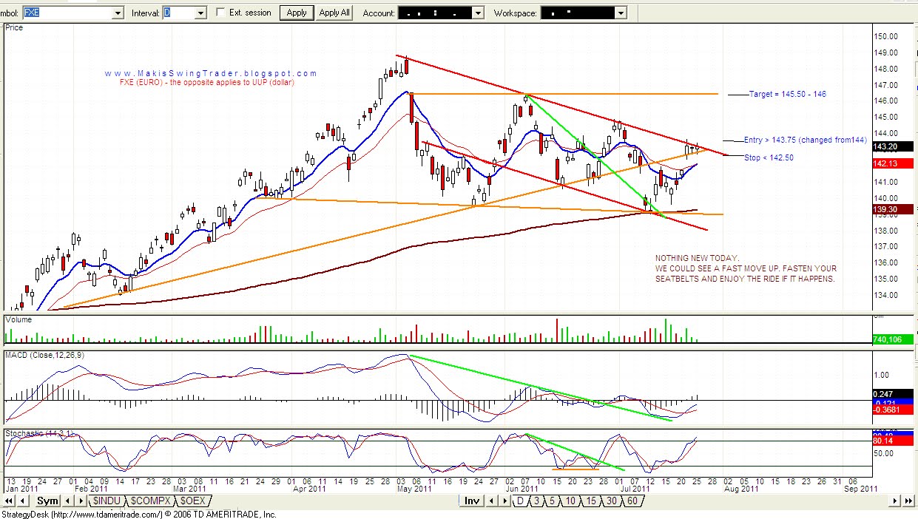Image resolution: width=918 pixels, height=519 pixels.
Task: Click the Inv button
Action: pyautogui.click(x=471, y=501)
